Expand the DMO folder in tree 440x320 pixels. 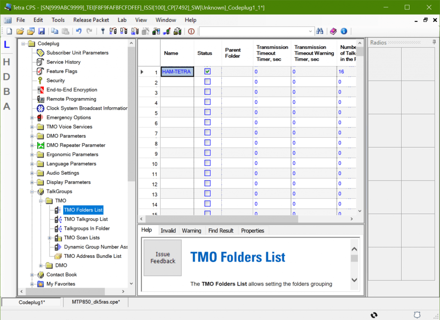pyautogui.click(x=41, y=266)
